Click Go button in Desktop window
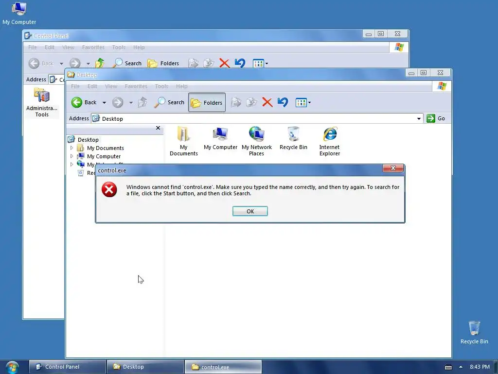The width and height of the screenshot is (498, 374). coord(436,118)
